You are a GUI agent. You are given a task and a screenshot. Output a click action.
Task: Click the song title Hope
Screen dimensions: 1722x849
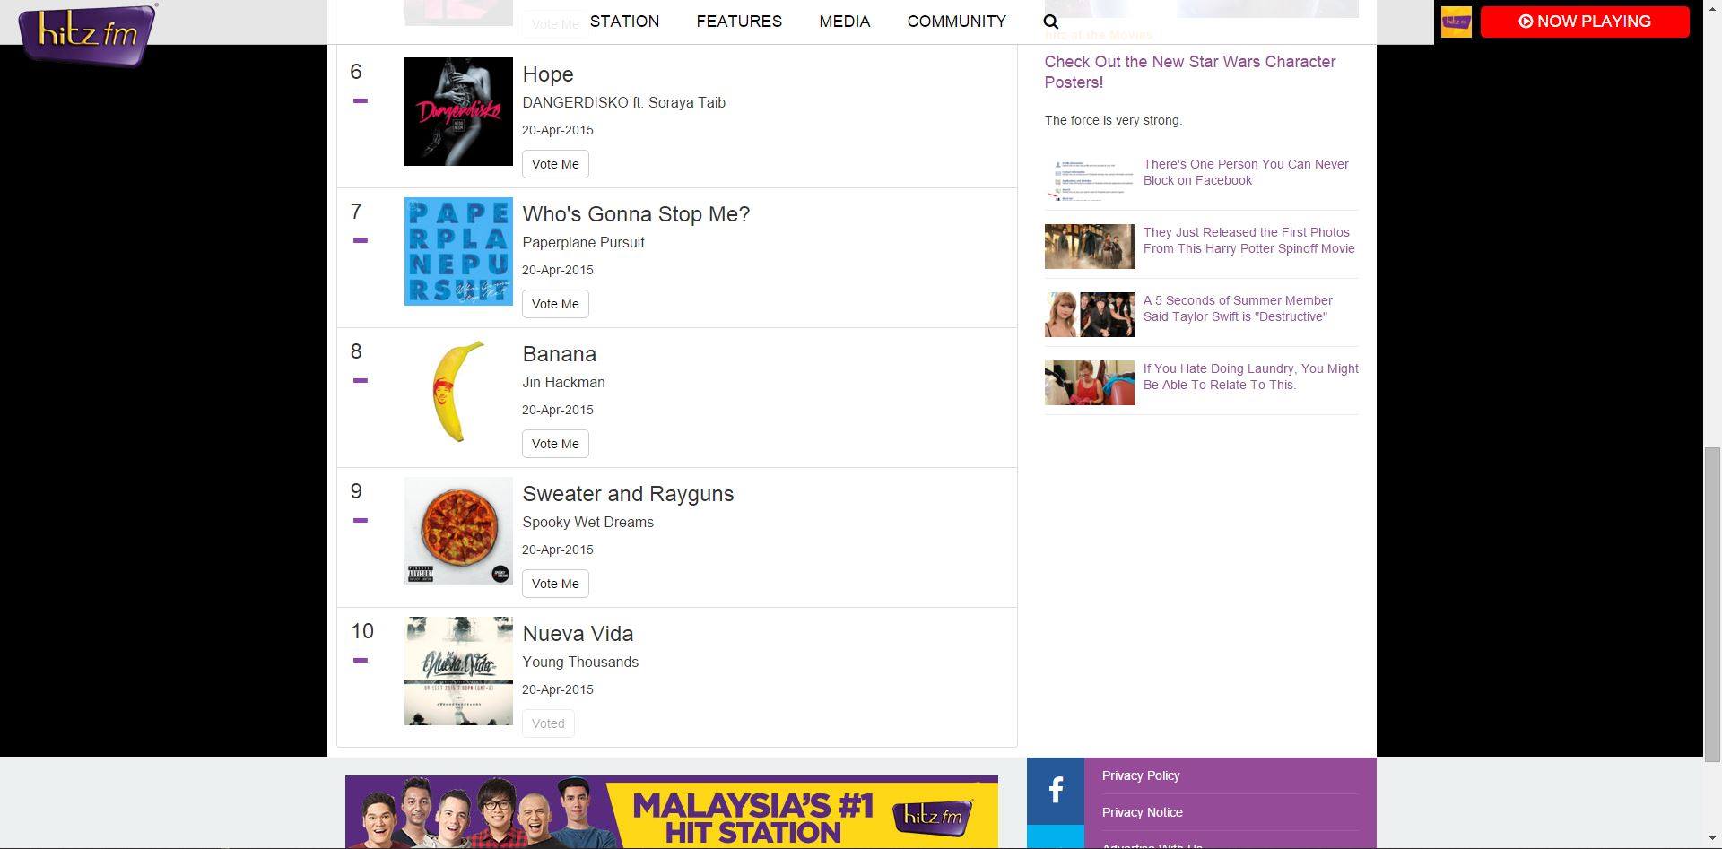coord(548,74)
